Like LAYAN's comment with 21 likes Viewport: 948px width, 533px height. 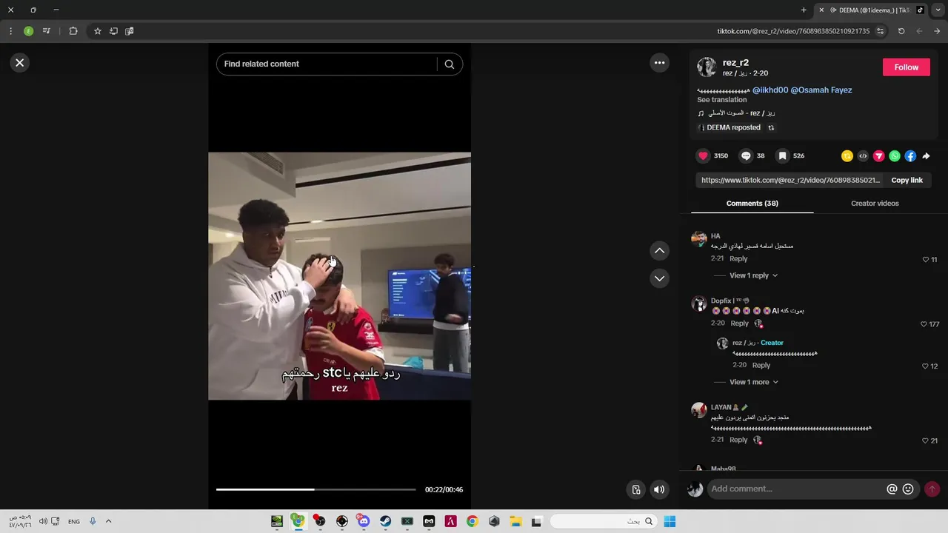coord(925,440)
